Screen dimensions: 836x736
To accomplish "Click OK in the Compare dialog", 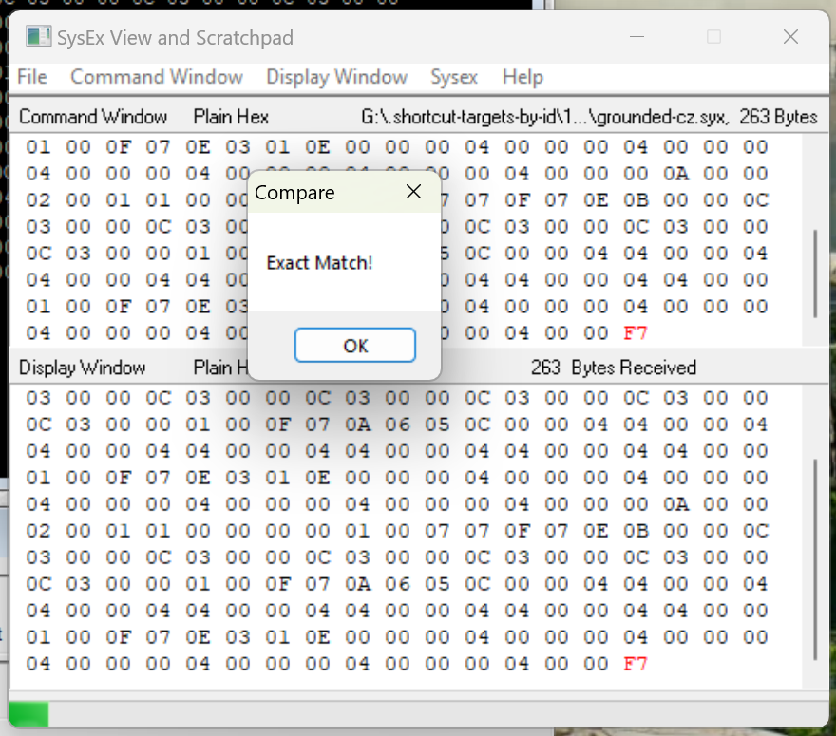I will 354,346.
